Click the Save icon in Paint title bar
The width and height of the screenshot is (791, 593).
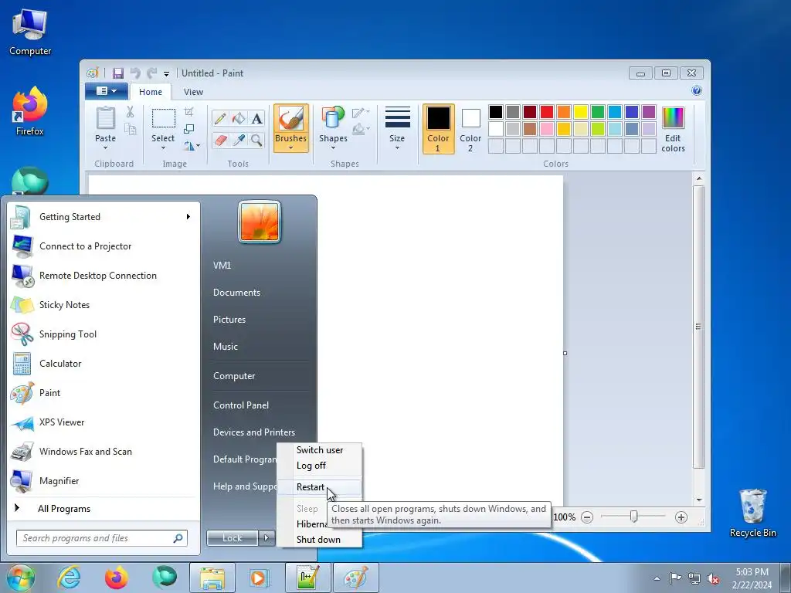click(x=118, y=73)
